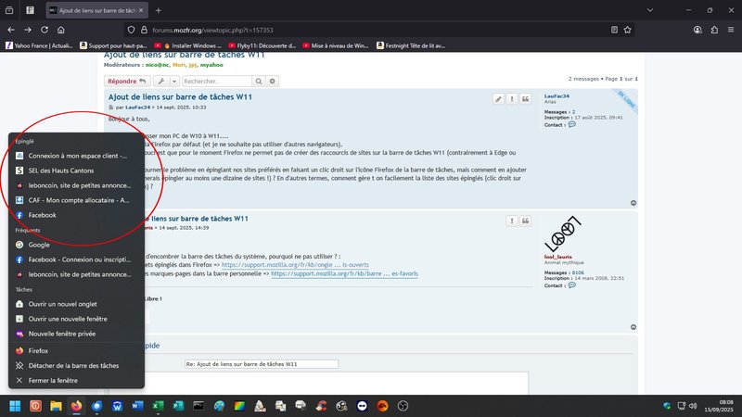Open LauFac34 profile link in sidebar
The image size is (742, 417).
coord(556,96)
